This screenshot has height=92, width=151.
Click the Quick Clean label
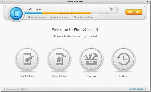coord(27,76)
